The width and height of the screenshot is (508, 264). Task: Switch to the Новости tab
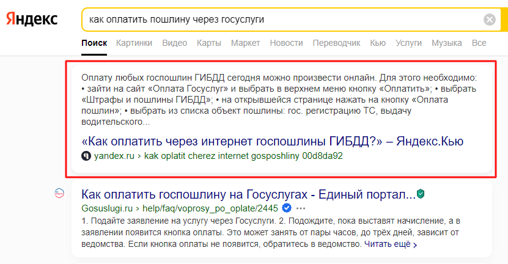click(286, 43)
